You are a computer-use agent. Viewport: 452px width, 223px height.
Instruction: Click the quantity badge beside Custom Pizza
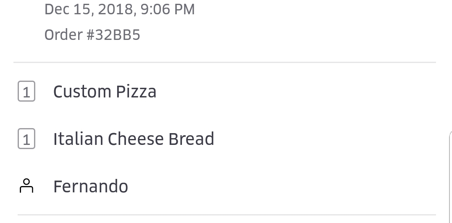26,92
